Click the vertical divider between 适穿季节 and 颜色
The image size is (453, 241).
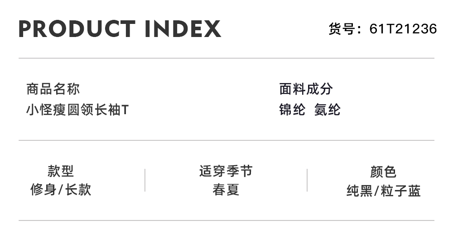tap(307, 180)
